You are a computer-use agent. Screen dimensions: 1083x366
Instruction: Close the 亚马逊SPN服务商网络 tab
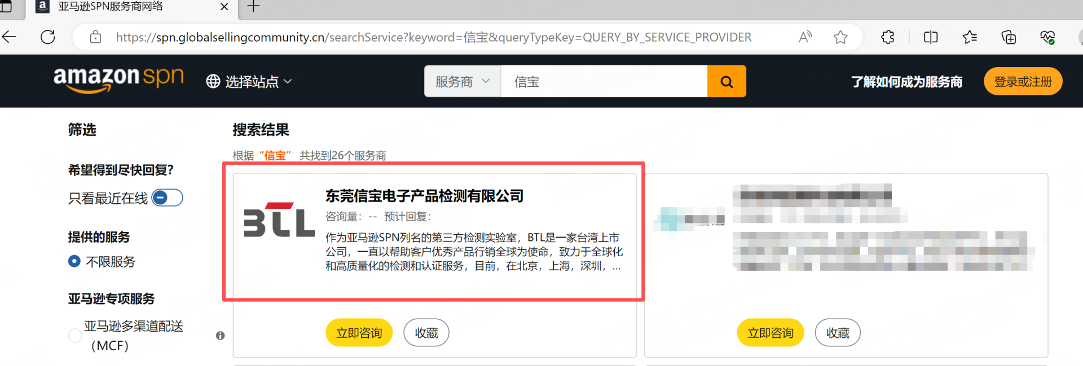pyautogui.click(x=224, y=7)
